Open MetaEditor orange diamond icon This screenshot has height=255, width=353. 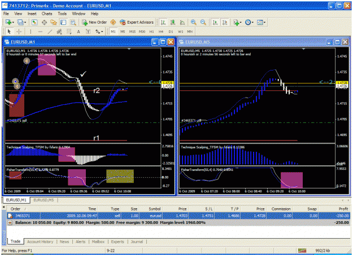[113, 22]
